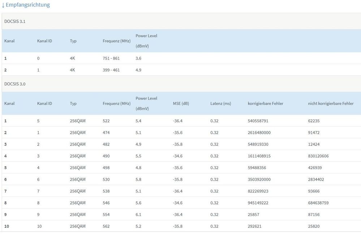Click power level 4.8 in the 498 MHz row

(138, 168)
